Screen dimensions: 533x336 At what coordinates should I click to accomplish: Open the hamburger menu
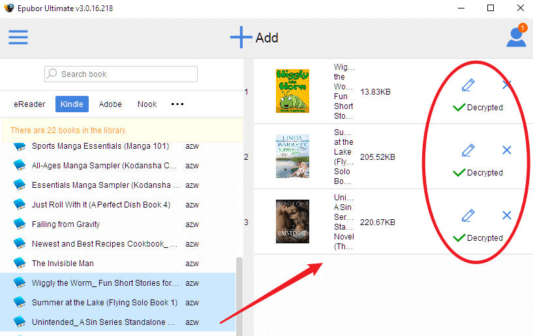click(18, 37)
